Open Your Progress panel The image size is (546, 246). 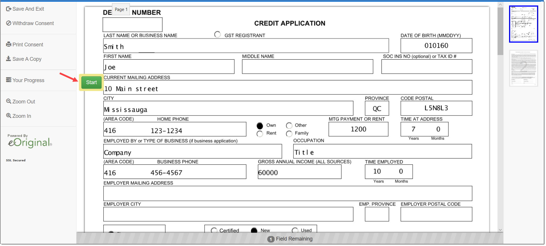28,80
